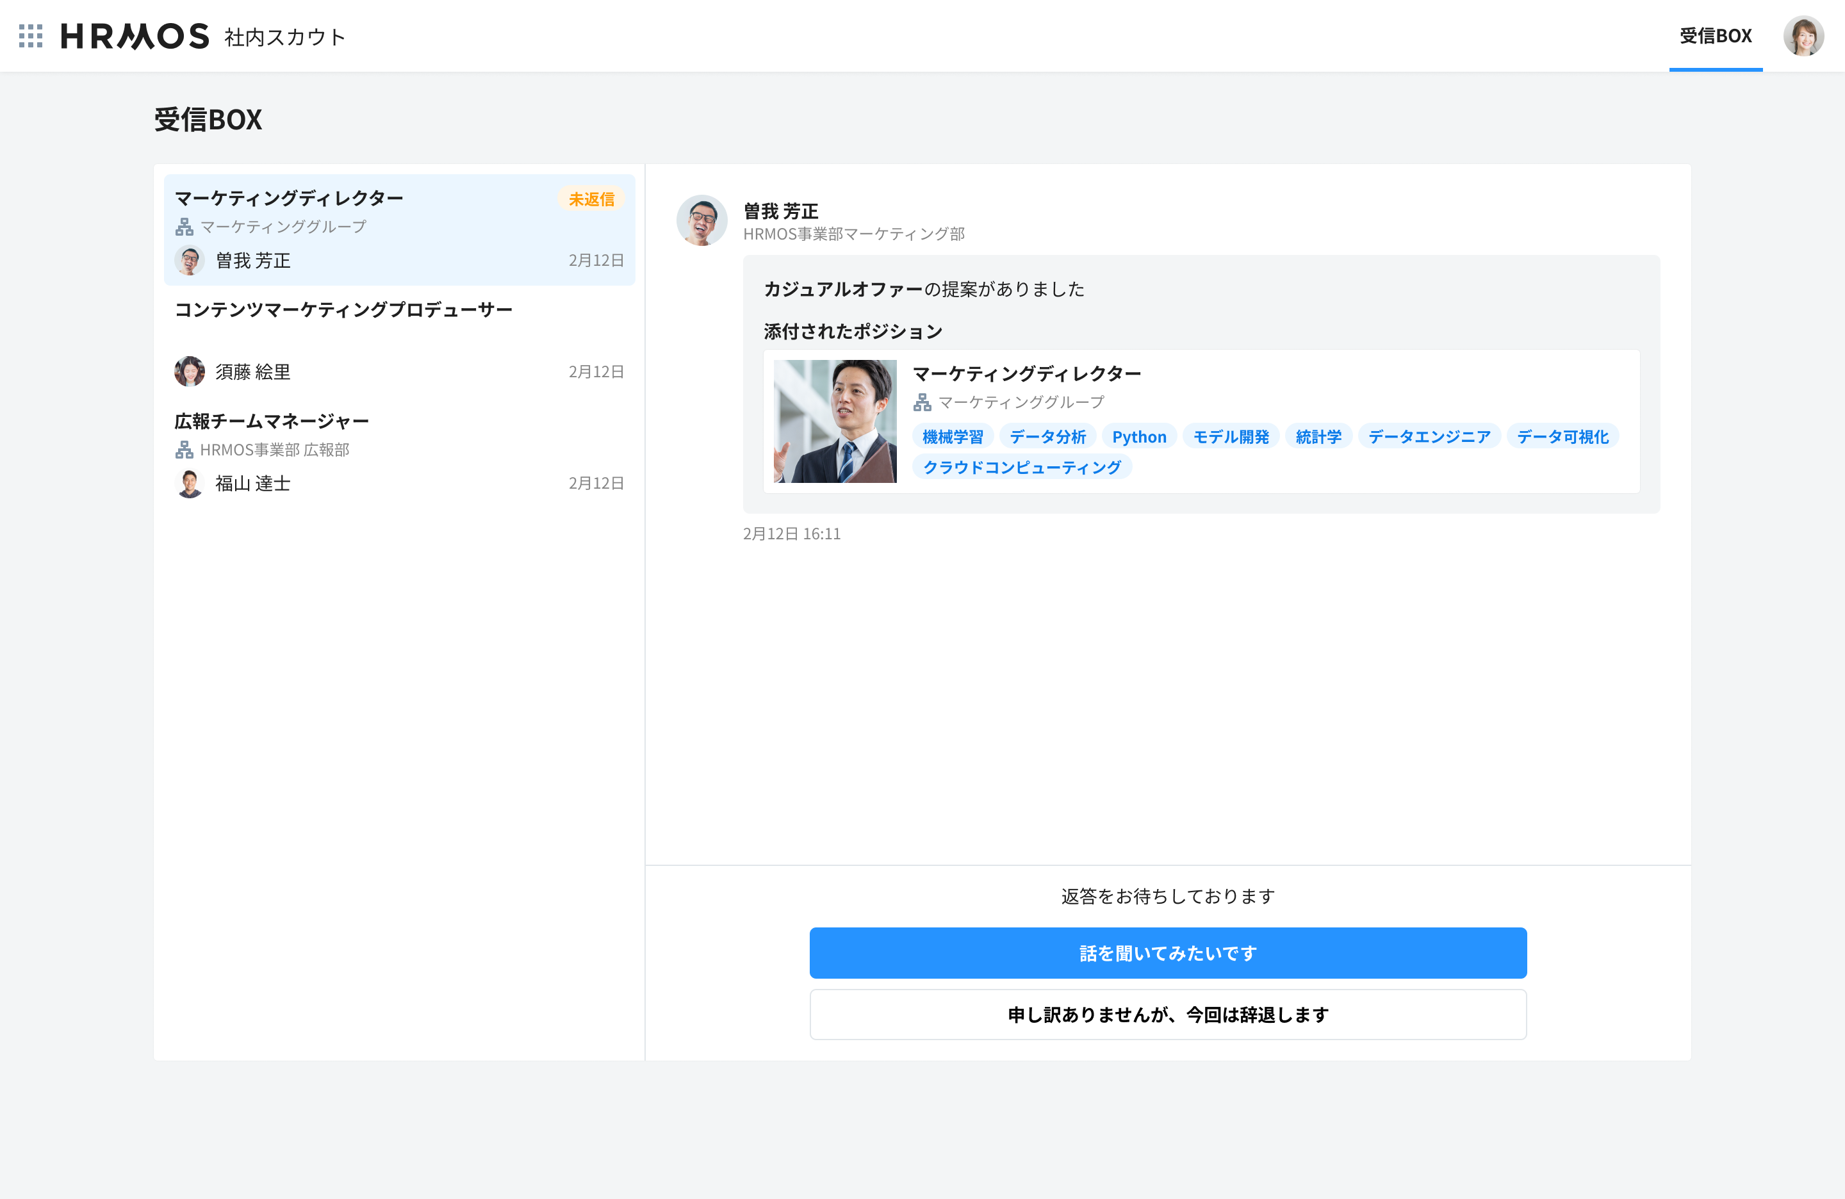Click the HRMOS grid app icon
This screenshot has height=1199, width=1845.
(x=32, y=36)
